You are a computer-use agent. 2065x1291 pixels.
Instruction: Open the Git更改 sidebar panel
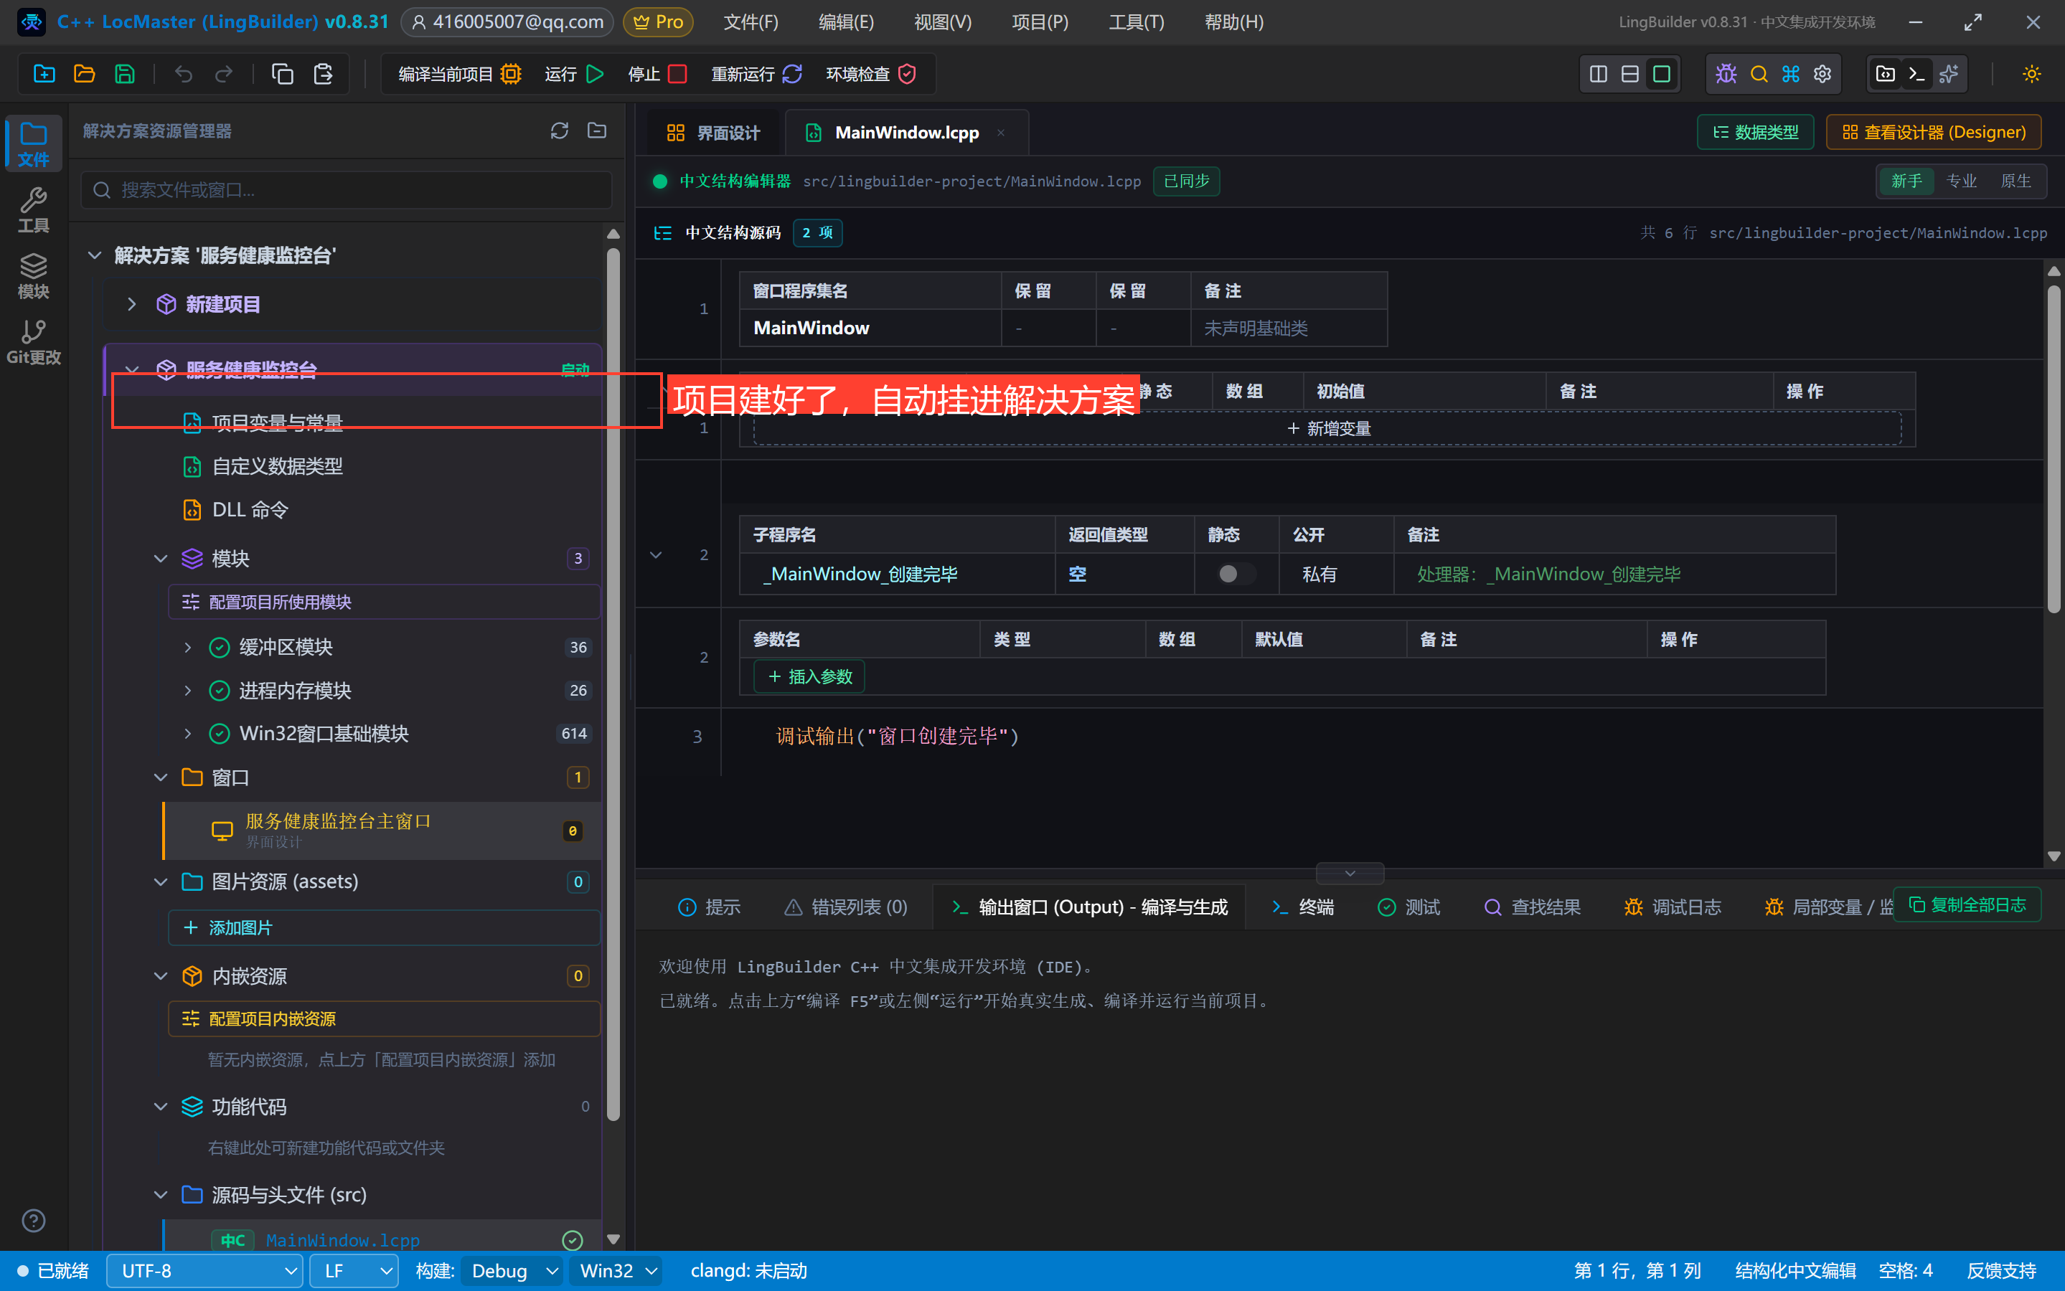pos(33,342)
